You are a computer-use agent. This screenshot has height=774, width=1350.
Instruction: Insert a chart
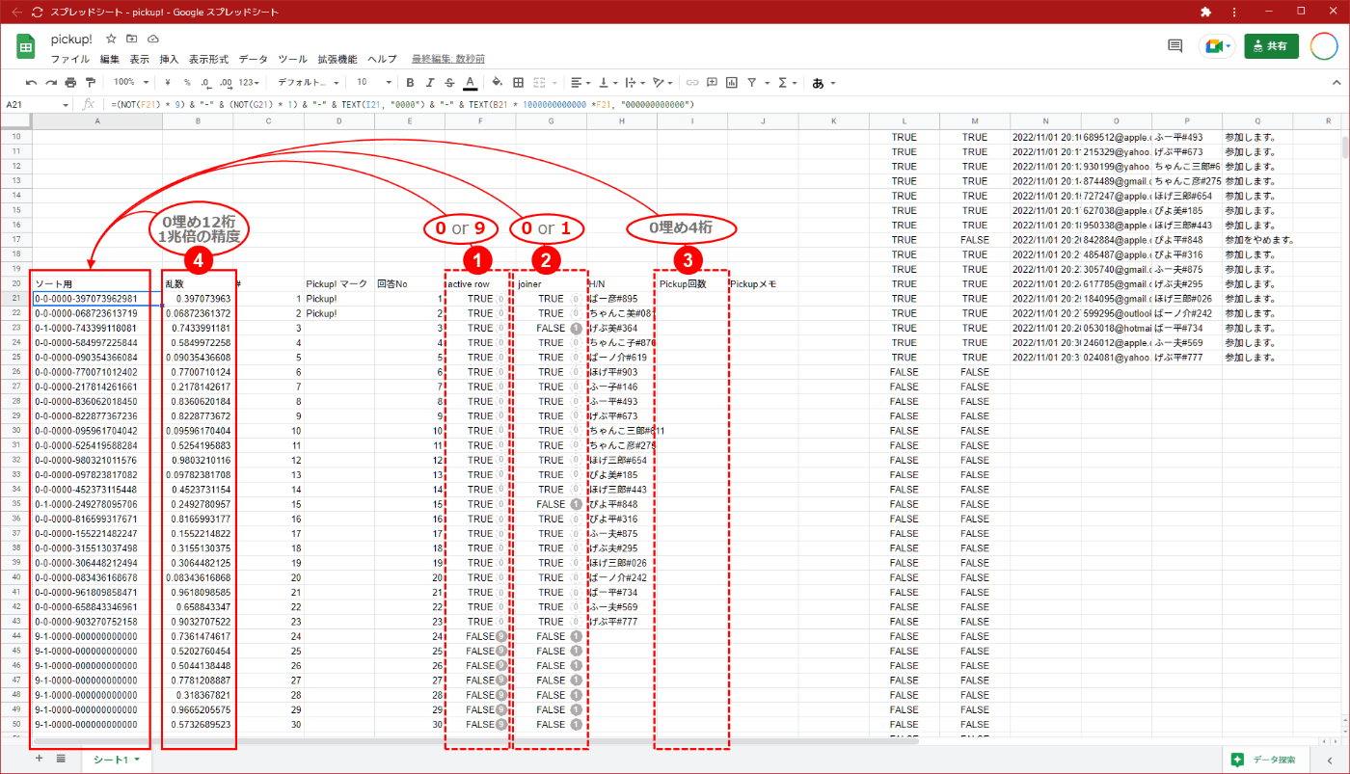(x=732, y=83)
